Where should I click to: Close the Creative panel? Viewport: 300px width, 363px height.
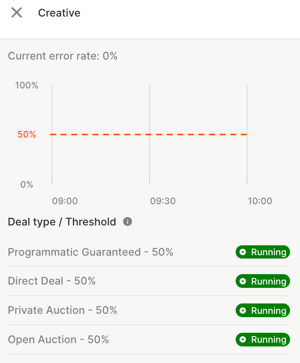click(17, 13)
